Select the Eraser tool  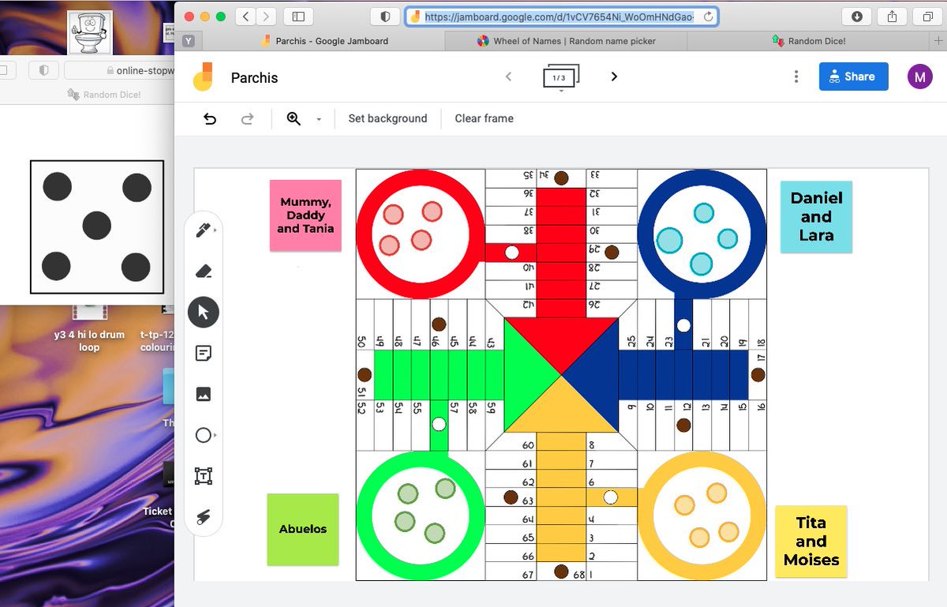(204, 272)
